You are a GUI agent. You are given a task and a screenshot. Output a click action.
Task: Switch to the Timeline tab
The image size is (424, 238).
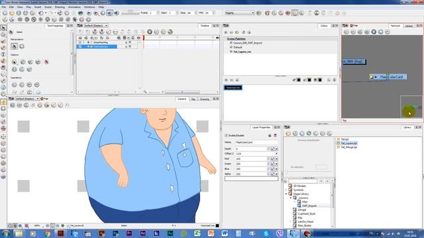coord(205,26)
